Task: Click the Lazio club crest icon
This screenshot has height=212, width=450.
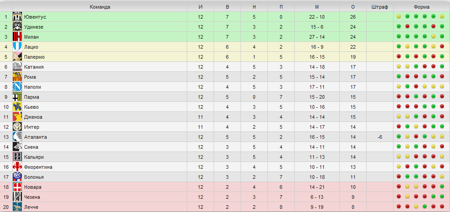Action: pos(17,47)
